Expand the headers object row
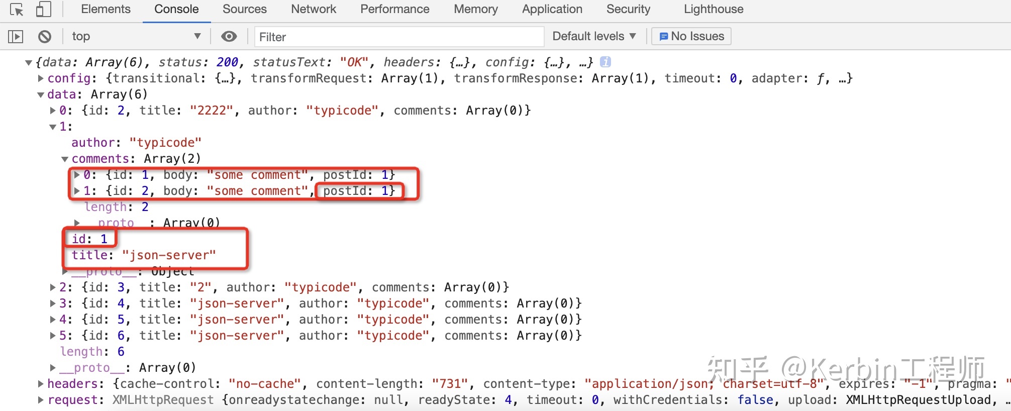This screenshot has height=411, width=1011. pyautogui.click(x=41, y=384)
